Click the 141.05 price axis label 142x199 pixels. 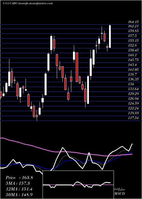133,70
